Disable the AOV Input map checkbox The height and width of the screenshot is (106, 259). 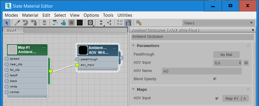(217, 99)
